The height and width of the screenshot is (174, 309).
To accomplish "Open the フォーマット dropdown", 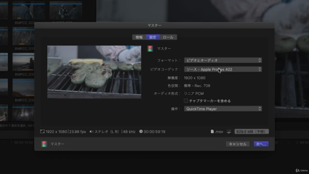I will click(x=223, y=60).
